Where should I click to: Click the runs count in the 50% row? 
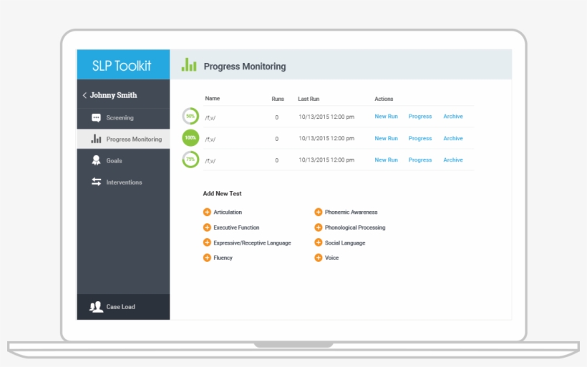pyautogui.click(x=276, y=117)
